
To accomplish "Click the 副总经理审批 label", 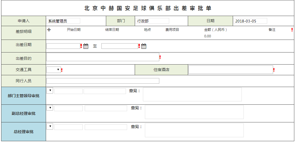I will (24, 113).
